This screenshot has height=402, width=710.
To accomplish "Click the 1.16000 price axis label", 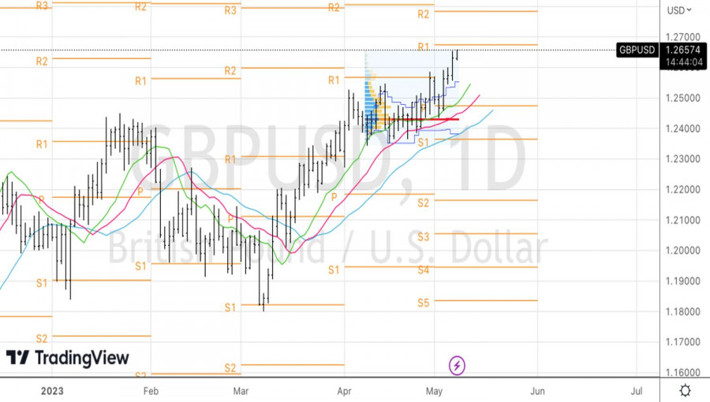I will [683, 372].
